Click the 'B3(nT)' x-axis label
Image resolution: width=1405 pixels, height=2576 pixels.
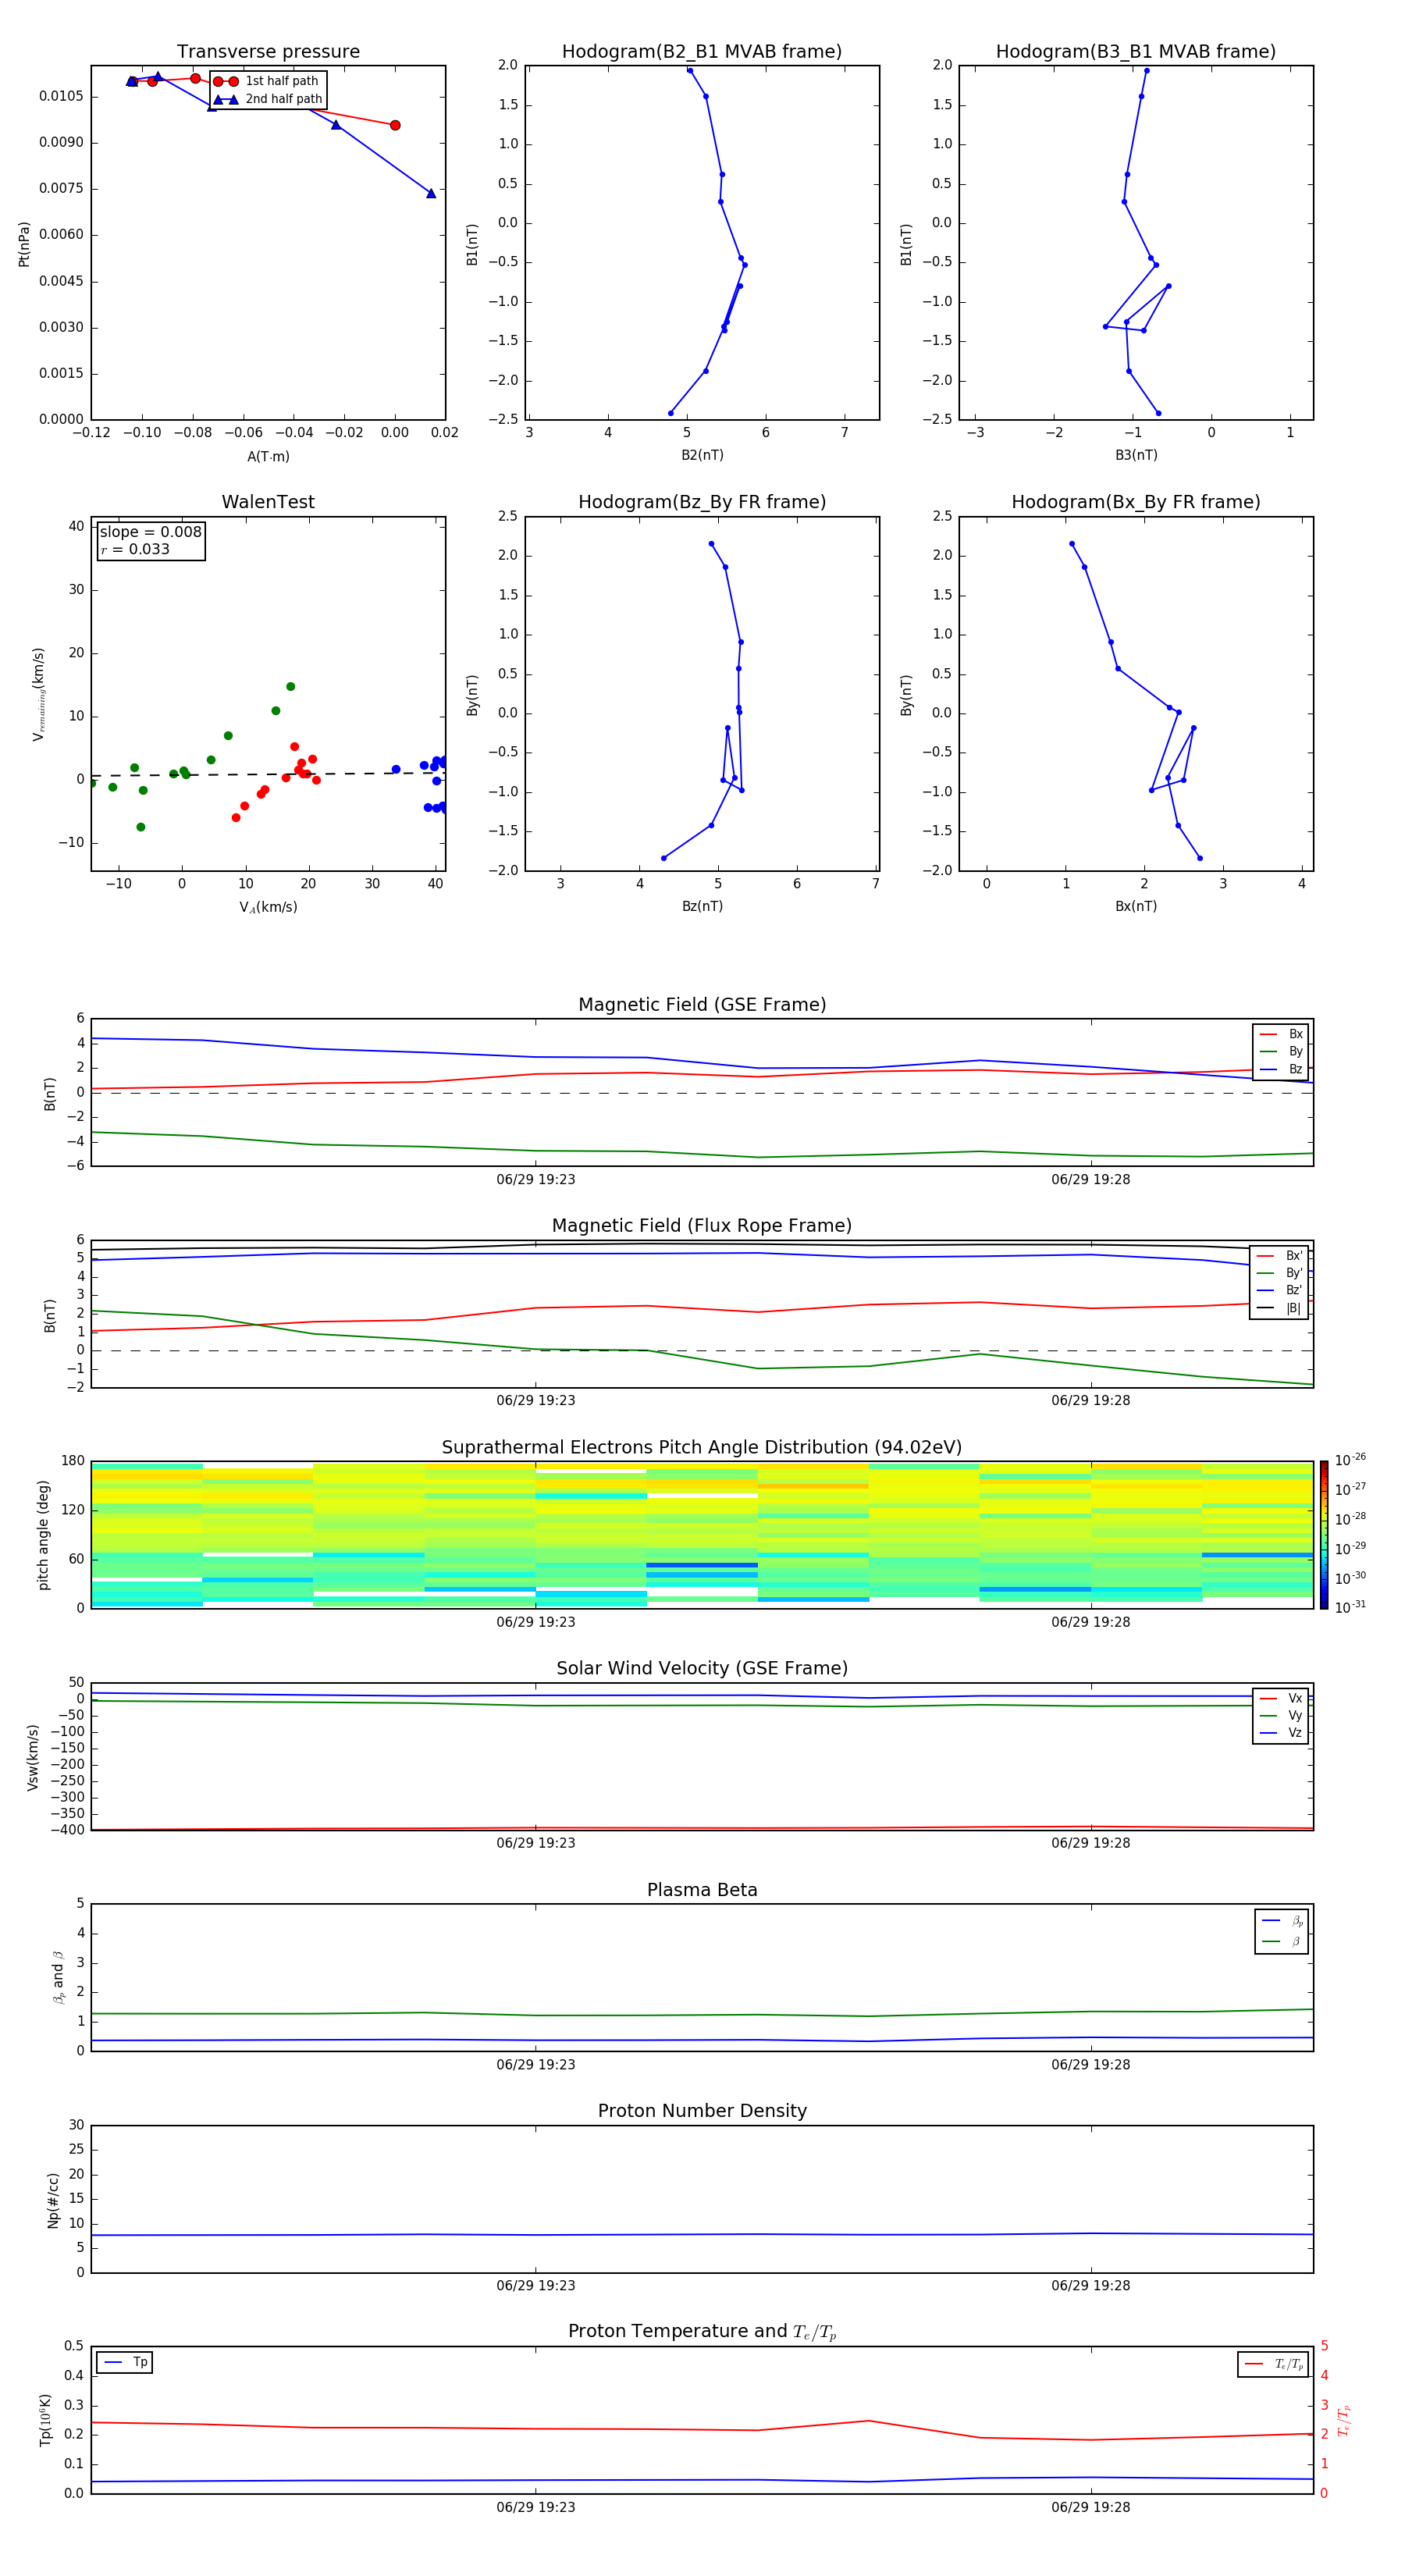coord(1136,455)
